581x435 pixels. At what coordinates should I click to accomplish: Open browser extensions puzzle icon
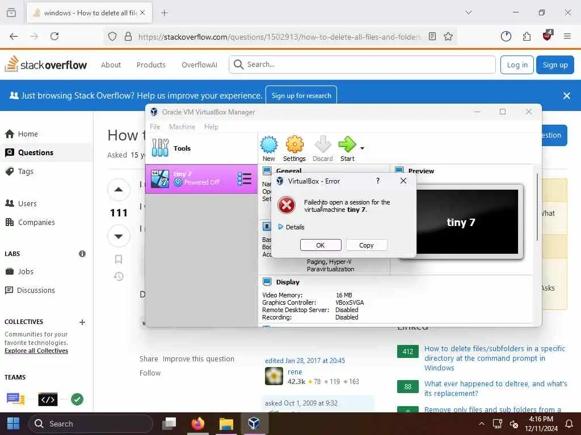[x=527, y=36]
